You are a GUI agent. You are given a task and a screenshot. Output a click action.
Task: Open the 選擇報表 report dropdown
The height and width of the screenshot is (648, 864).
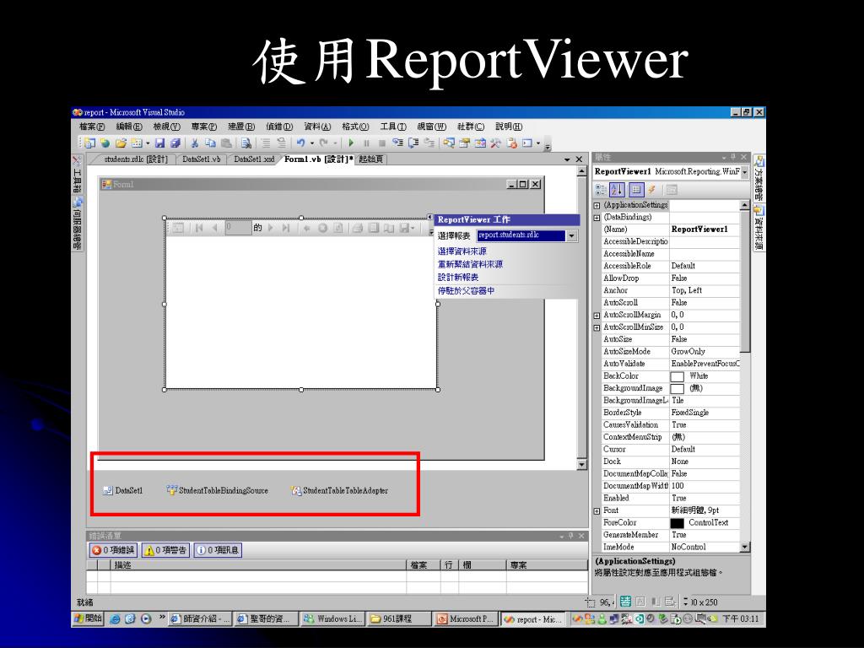click(572, 236)
